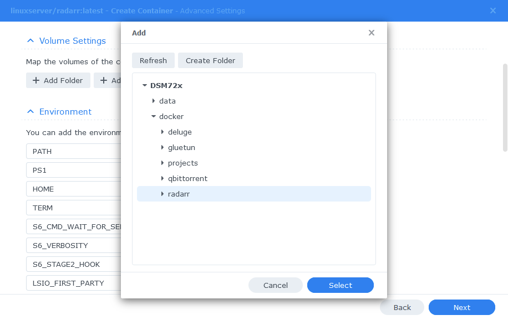The image size is (508, 320).
Task: Click the Refresh button
Action: pos(153,60)
